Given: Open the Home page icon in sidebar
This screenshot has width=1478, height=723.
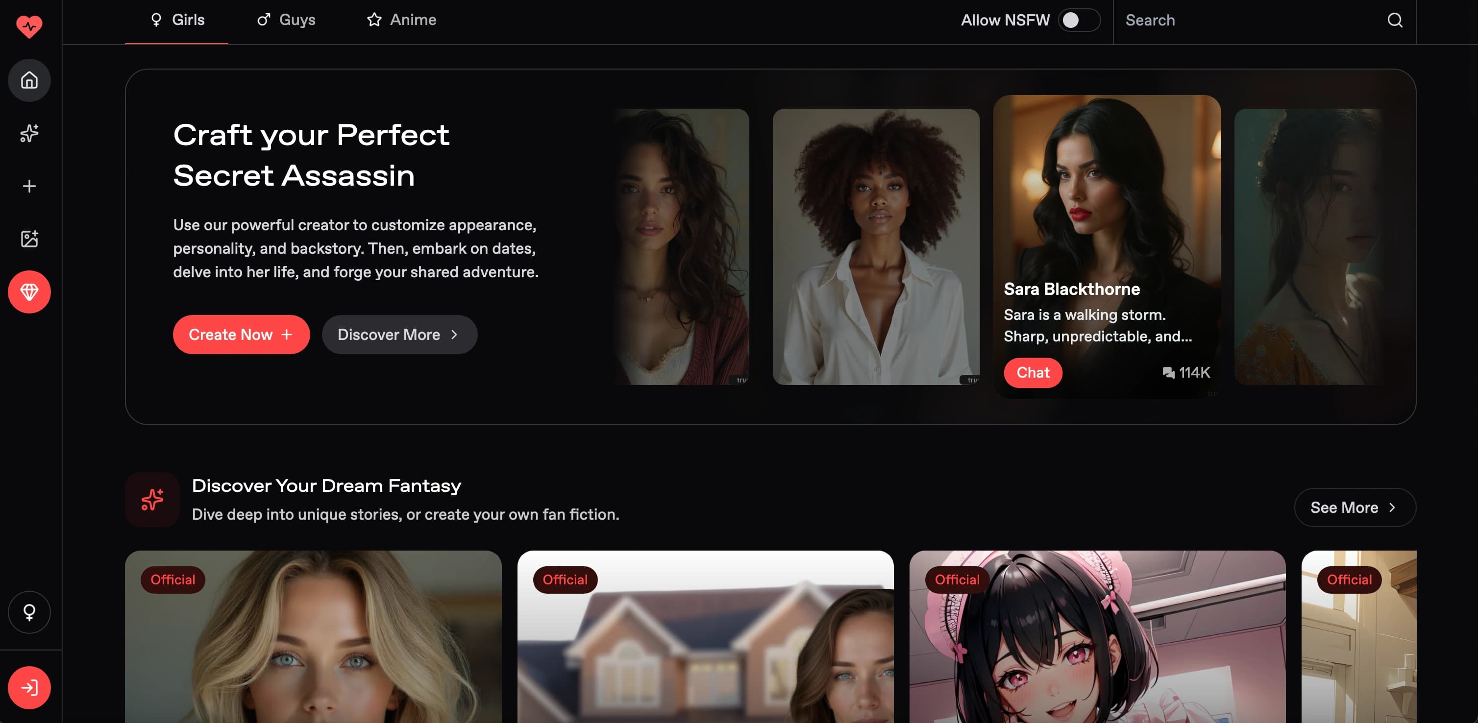Looking at the screenshot, I should [29, 80].
